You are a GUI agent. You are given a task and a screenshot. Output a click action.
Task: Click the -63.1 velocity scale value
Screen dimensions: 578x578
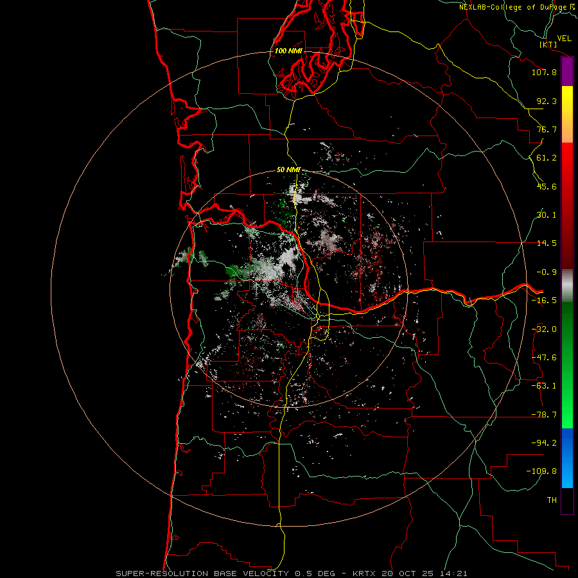click(544, 386)
